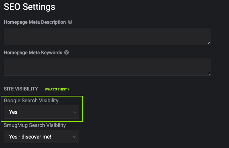Click chevron arrow in Google Search Visibility box

[x=75, y=112]
